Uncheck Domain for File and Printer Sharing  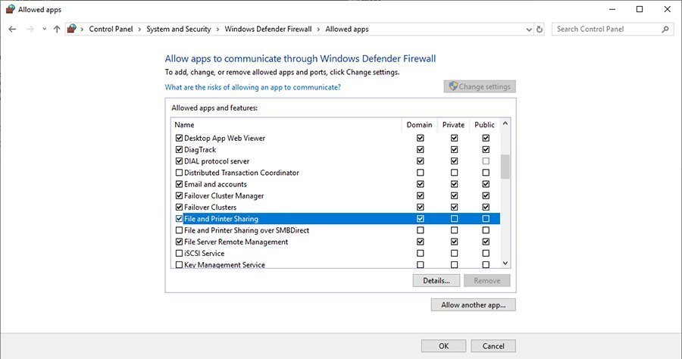(x=420, y=219)
